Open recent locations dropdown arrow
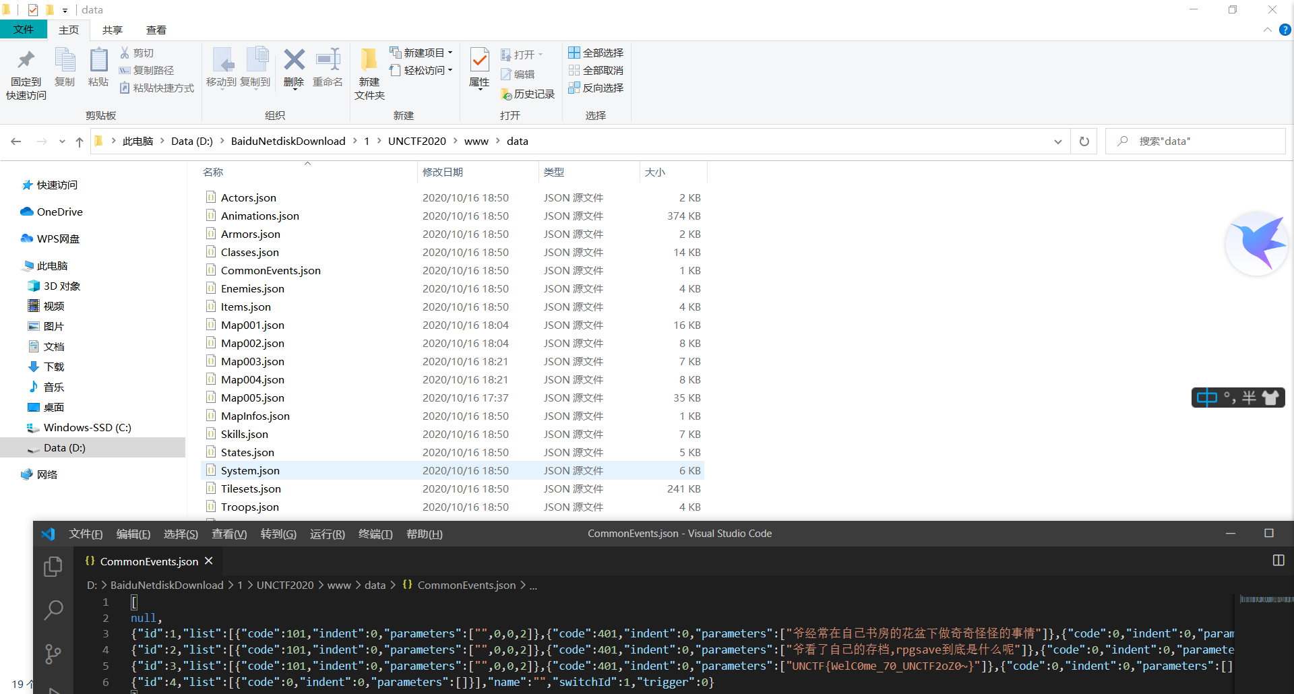This screenshot has height=694, width=1294. click(x=62, y=141)
